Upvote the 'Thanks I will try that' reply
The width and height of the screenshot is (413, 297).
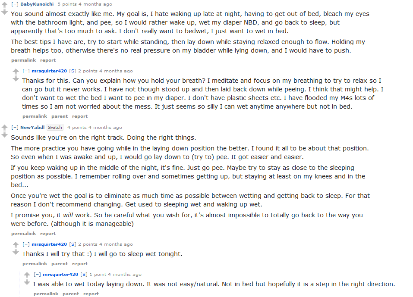(x=16, y=245)
